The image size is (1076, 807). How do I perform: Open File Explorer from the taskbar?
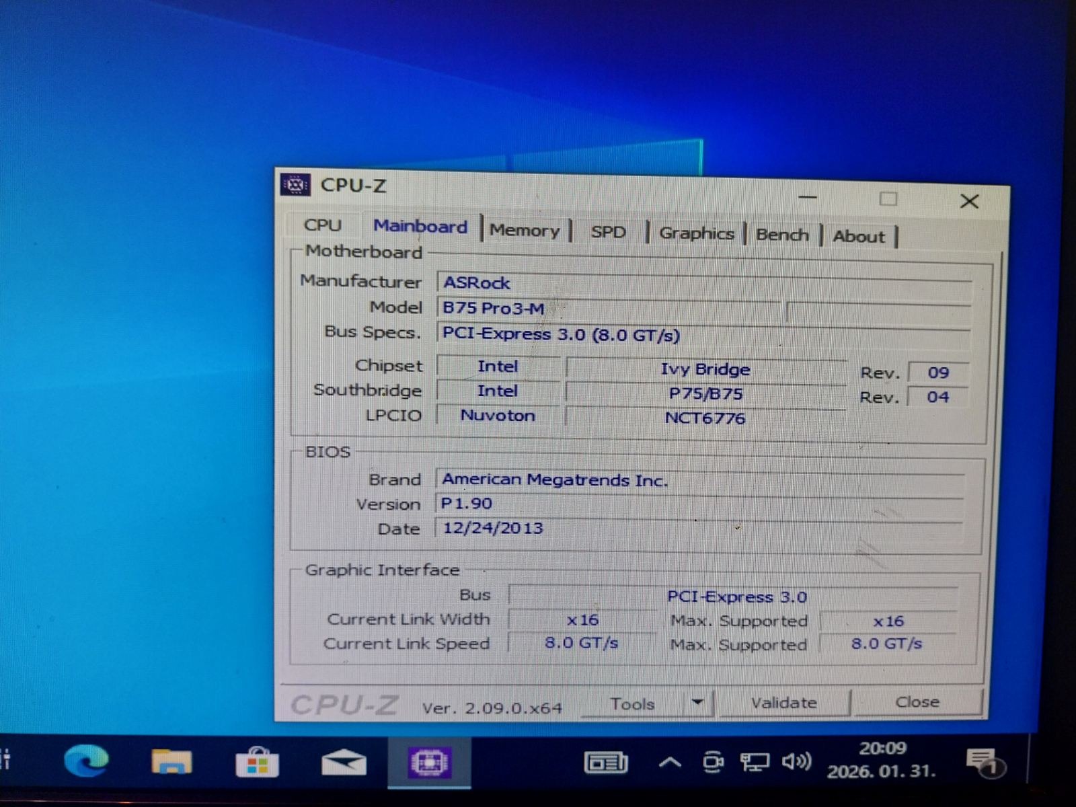pos(171,762)
